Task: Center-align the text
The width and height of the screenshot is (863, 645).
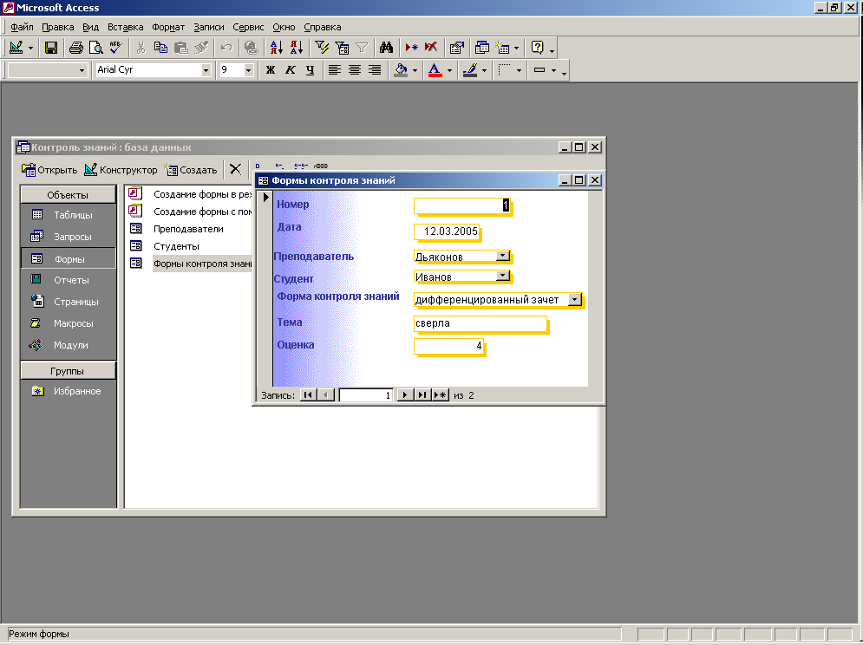Action: tap(355, 70)
